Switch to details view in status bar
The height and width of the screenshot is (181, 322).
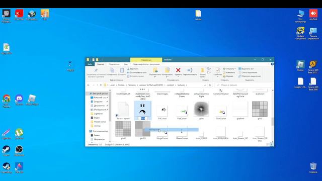pos(268,144)
